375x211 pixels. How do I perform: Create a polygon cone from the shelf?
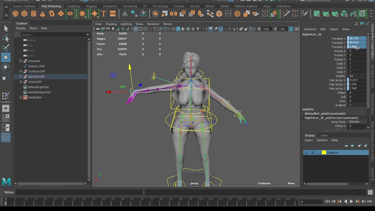coord(43,13)
